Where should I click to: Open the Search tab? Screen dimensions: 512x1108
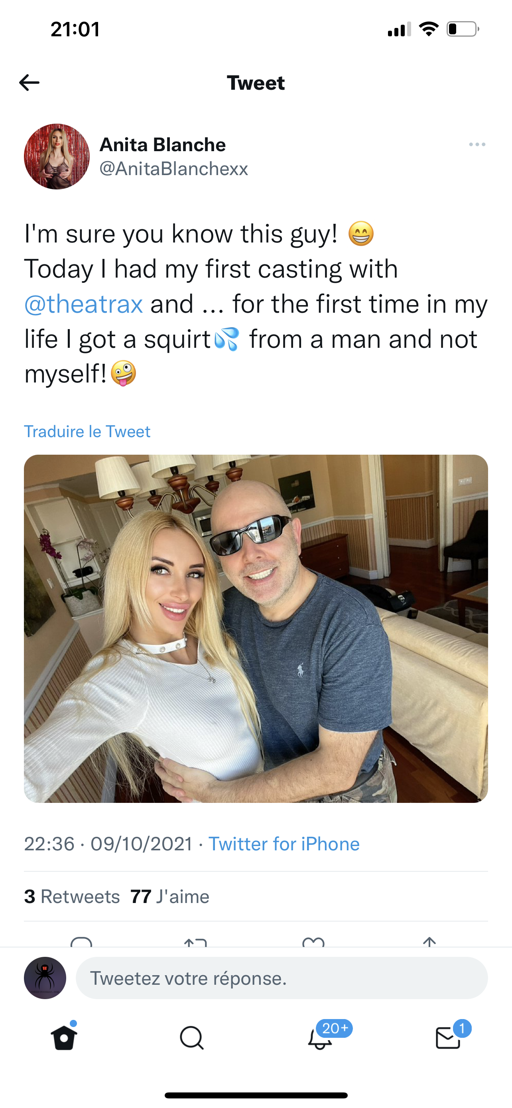(192, 1038)
